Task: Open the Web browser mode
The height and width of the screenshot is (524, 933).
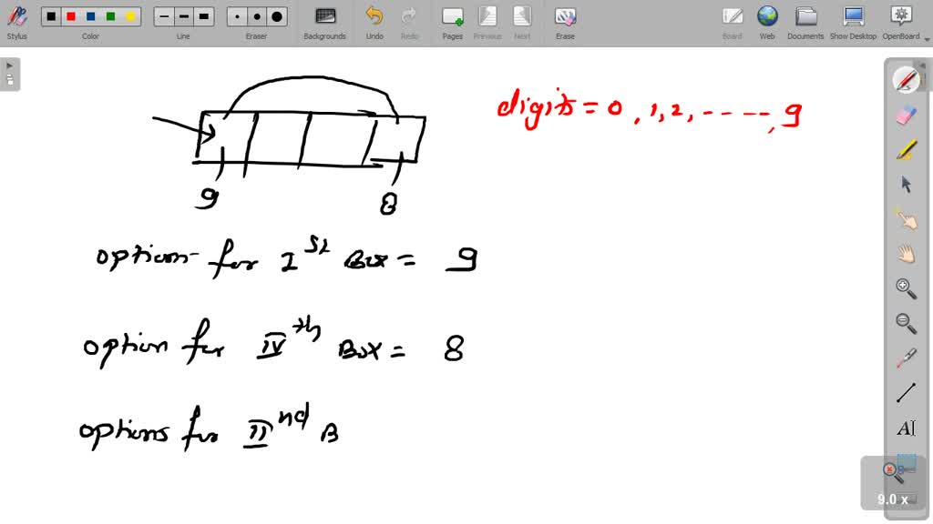Action: tap(767, 23)
